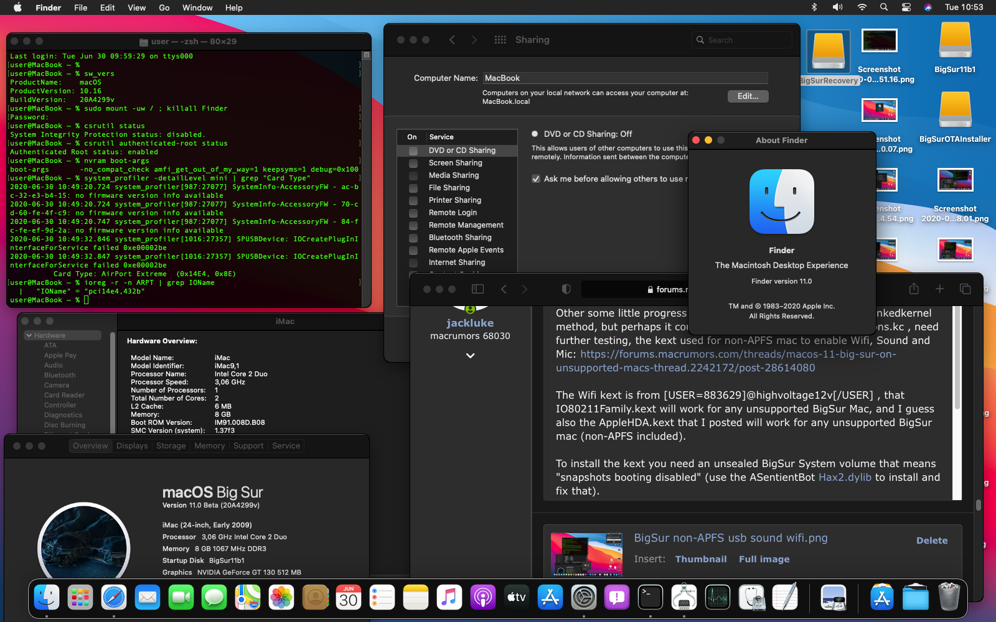Open the BigSurOTAInstaller desktop drive

coord(955,118)
